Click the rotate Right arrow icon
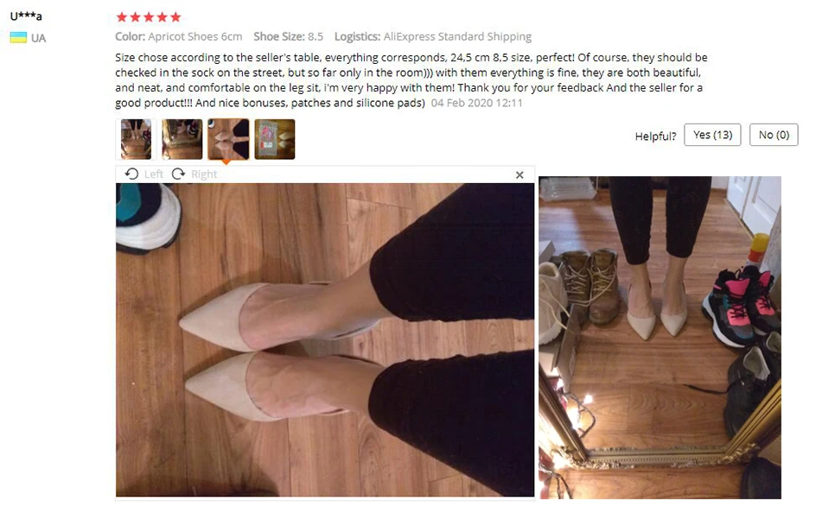 pyautogui.click(x=178, y=174)
